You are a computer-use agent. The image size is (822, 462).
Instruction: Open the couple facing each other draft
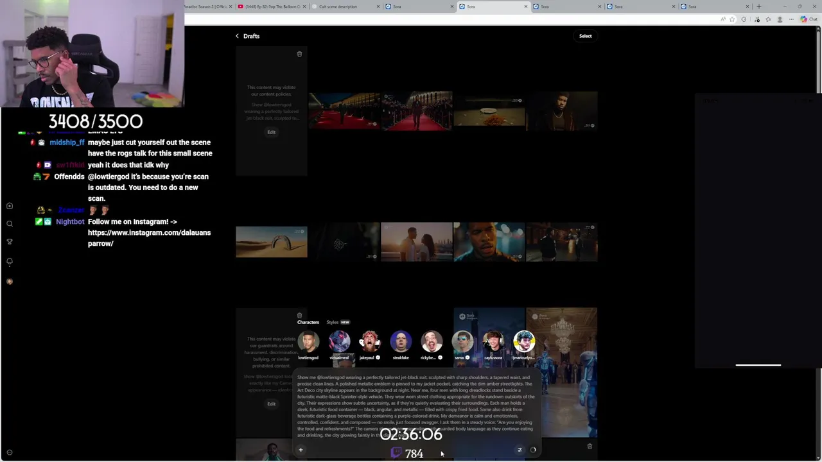[417, 242]
